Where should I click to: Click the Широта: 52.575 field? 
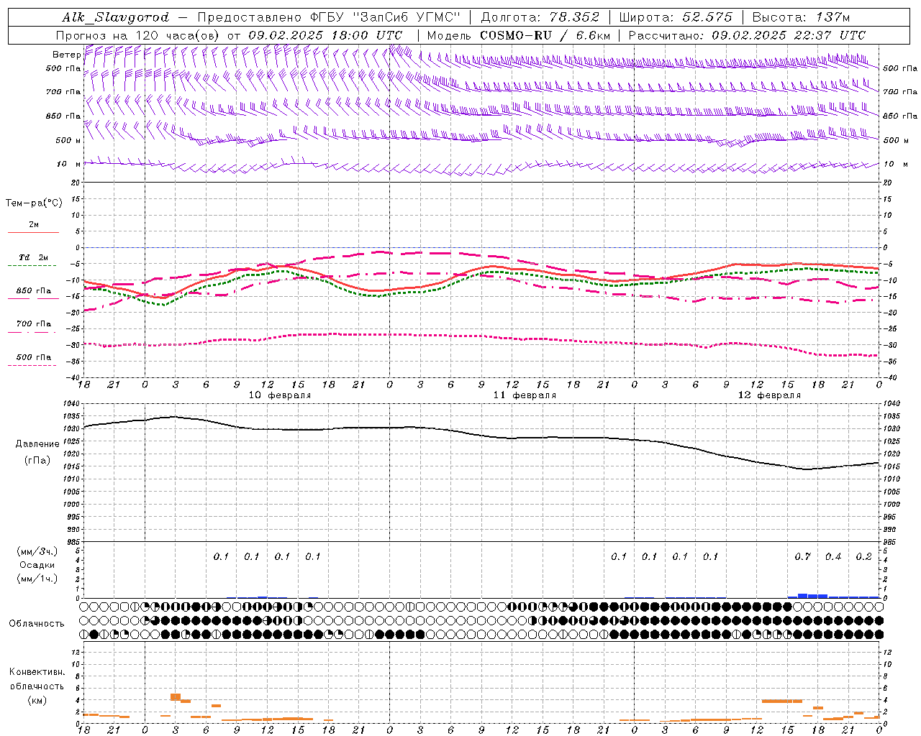tap(675, 17)
